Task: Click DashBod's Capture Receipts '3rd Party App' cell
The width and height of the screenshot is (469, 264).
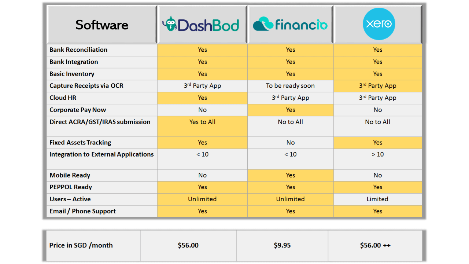Action: click(203, 86)
